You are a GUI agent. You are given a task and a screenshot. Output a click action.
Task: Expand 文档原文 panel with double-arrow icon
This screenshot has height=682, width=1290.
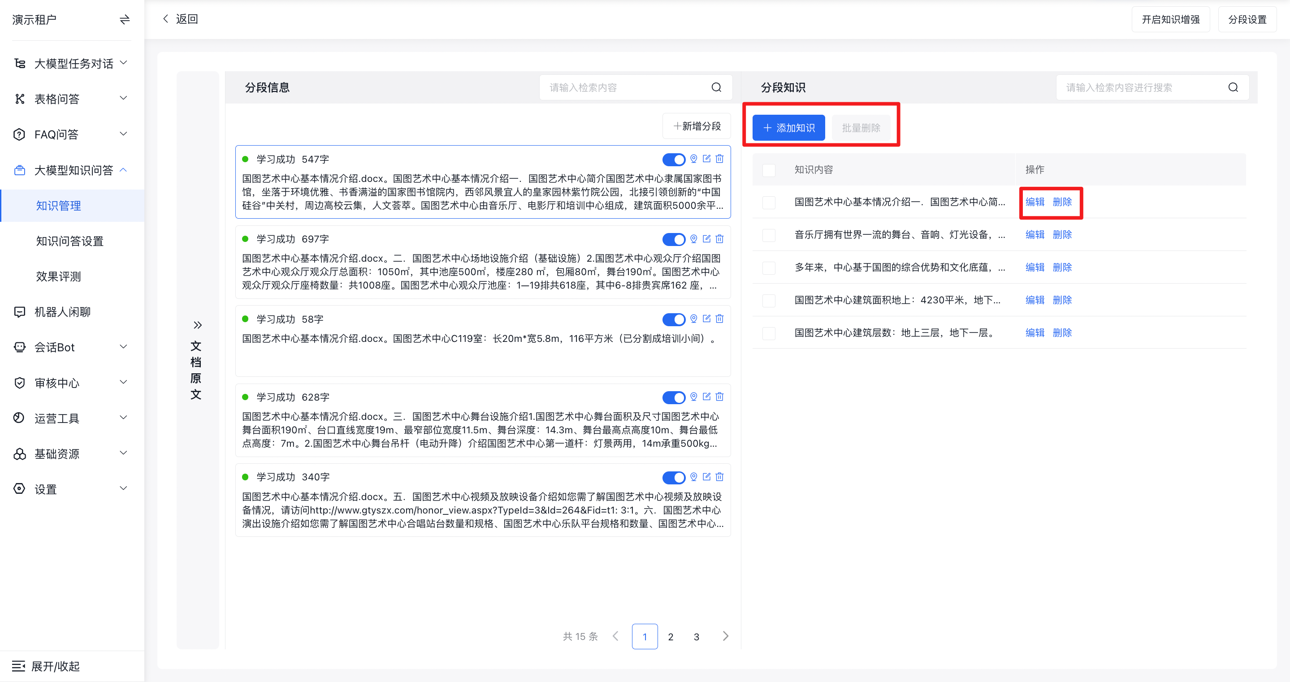[x=197, y=325]
